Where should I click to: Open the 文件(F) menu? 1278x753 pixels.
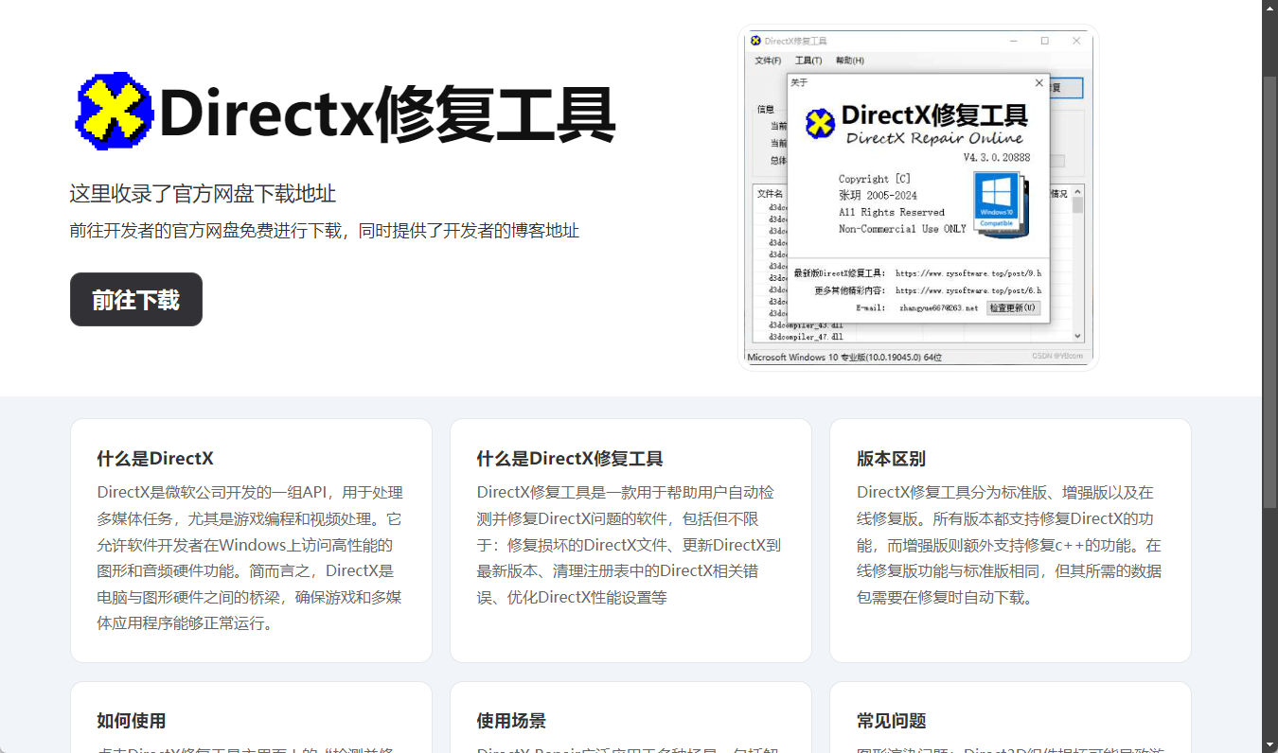(x=768, y=61)
